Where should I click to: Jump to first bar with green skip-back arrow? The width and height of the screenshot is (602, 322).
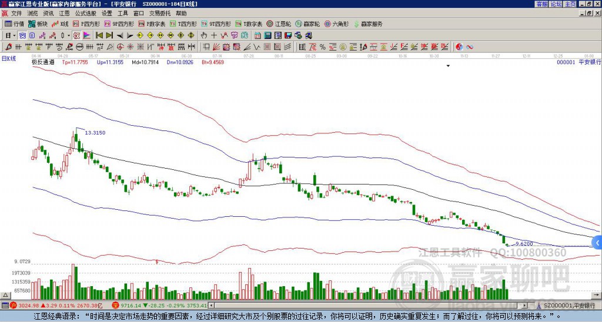[x=99, y=36]
